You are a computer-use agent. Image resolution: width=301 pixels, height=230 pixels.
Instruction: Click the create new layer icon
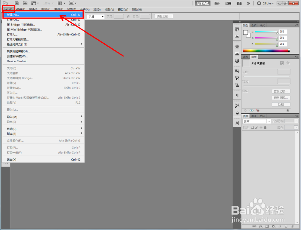tap(286, 226)
